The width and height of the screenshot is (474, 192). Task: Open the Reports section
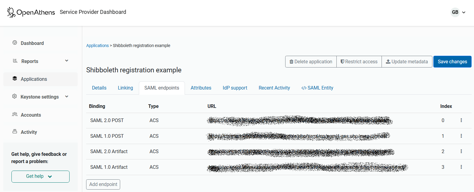click(x=30, y=61)
